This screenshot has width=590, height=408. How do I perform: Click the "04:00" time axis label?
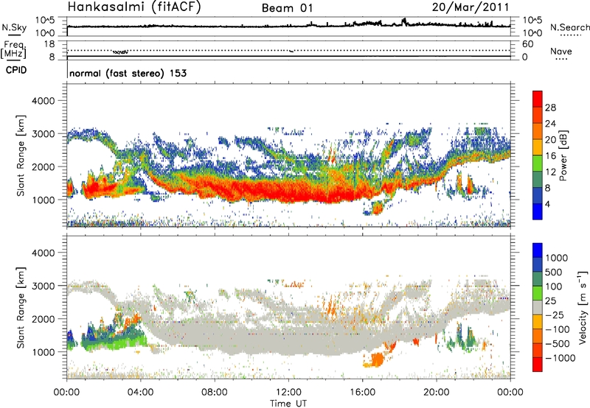click(140, 393)
